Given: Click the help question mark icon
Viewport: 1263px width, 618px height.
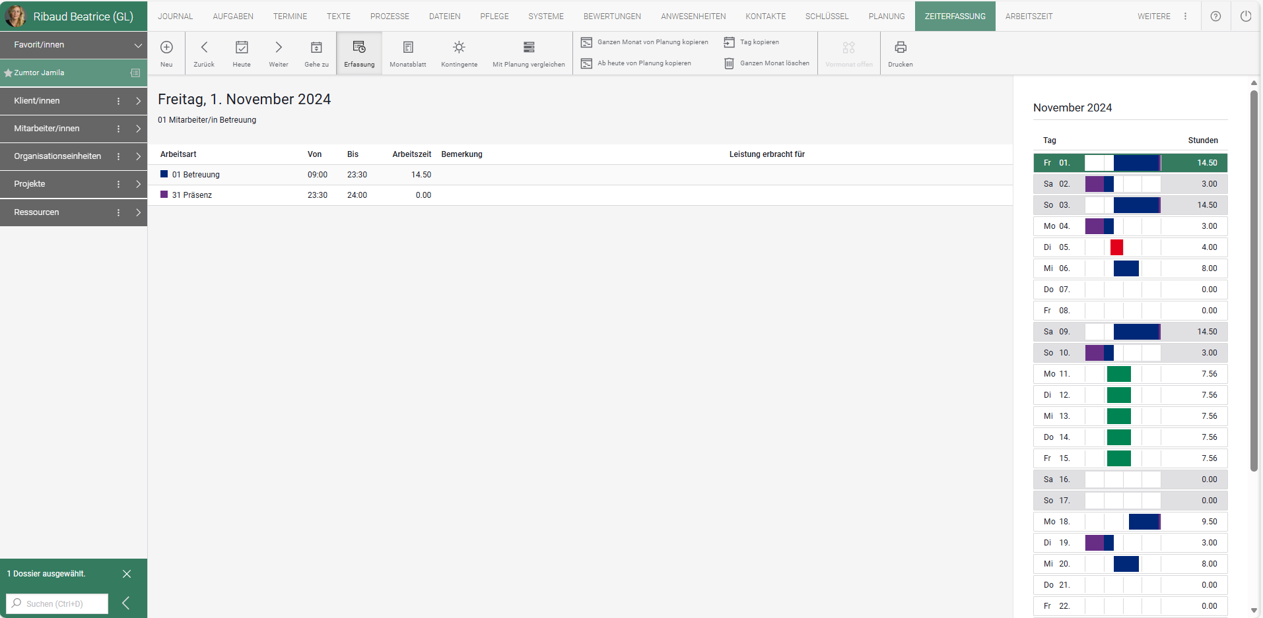Looking at the screenshot, I should 1215,16.
